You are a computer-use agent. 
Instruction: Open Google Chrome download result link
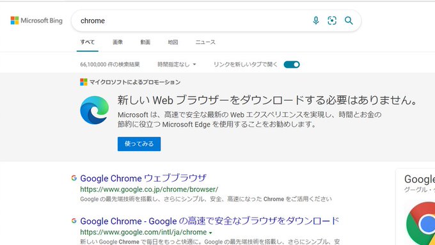point(209,221)
